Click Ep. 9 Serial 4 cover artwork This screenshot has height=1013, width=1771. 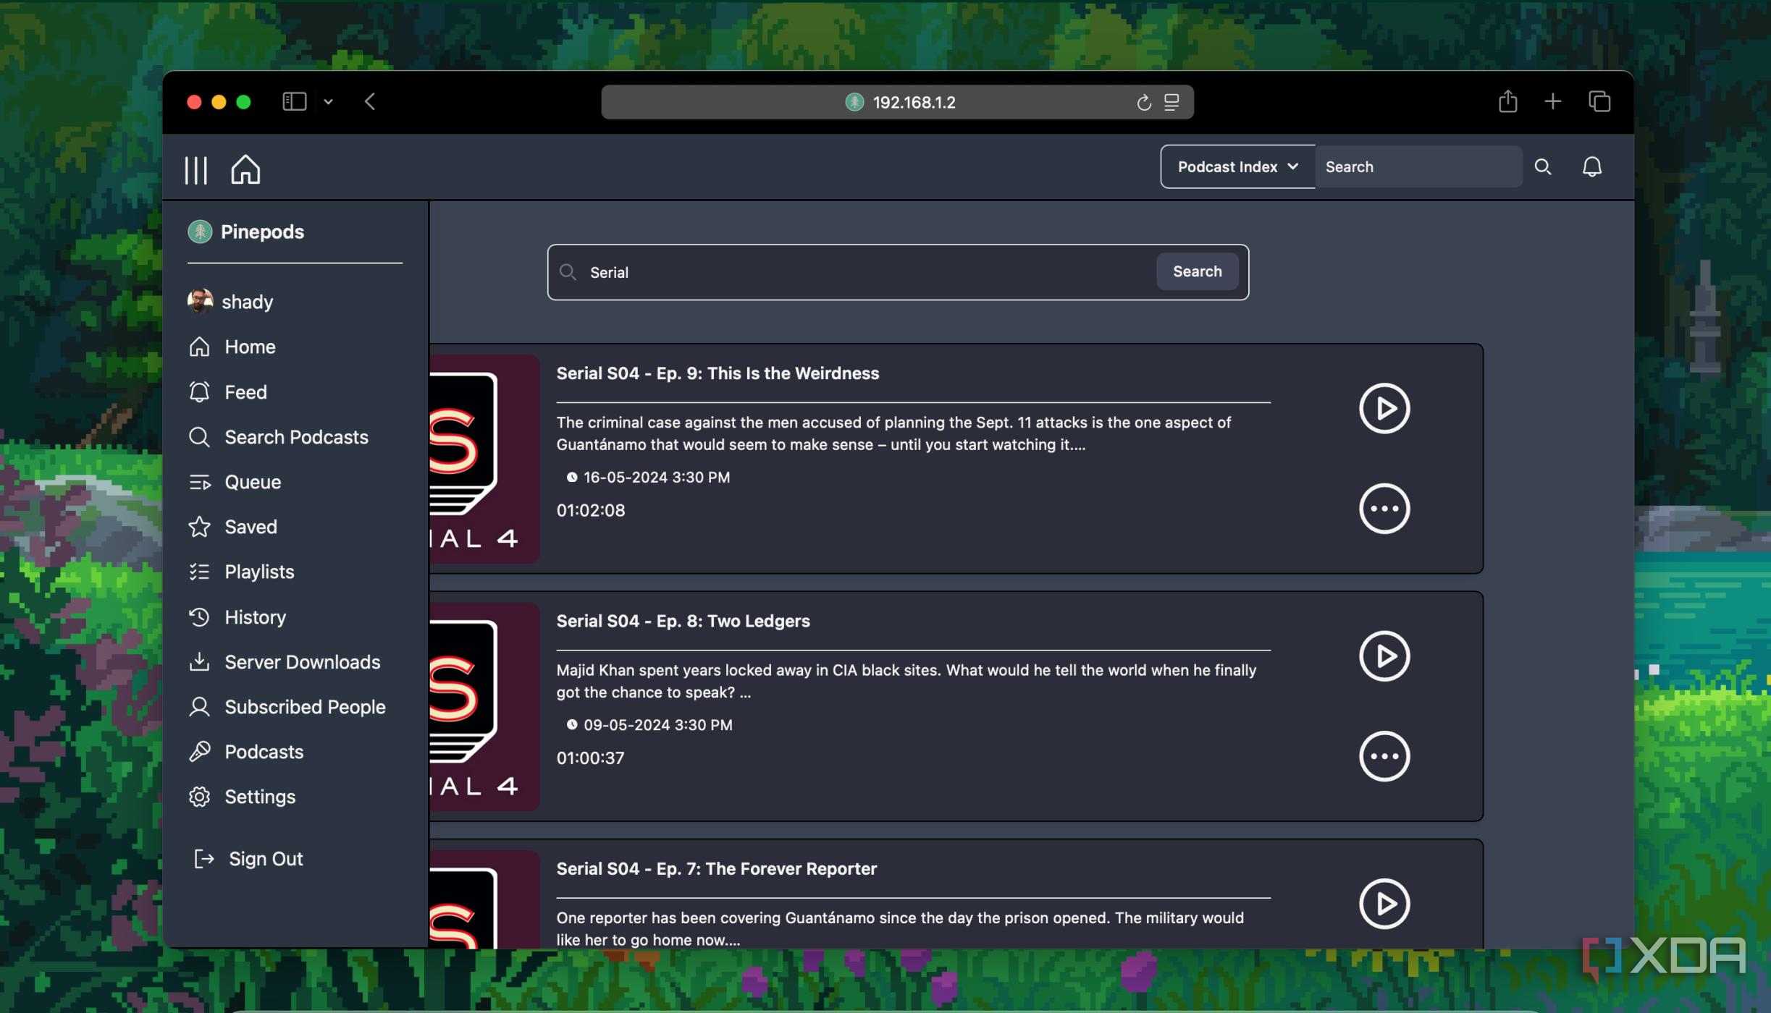pyautogui.click(x=484, y=459)
